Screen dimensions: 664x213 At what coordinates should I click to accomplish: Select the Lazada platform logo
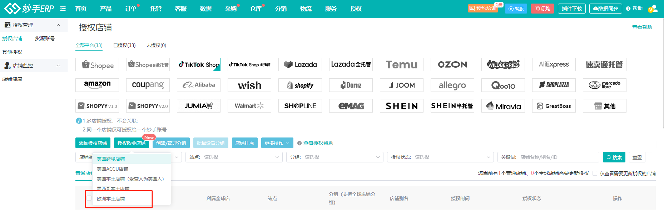click(300, 64)
